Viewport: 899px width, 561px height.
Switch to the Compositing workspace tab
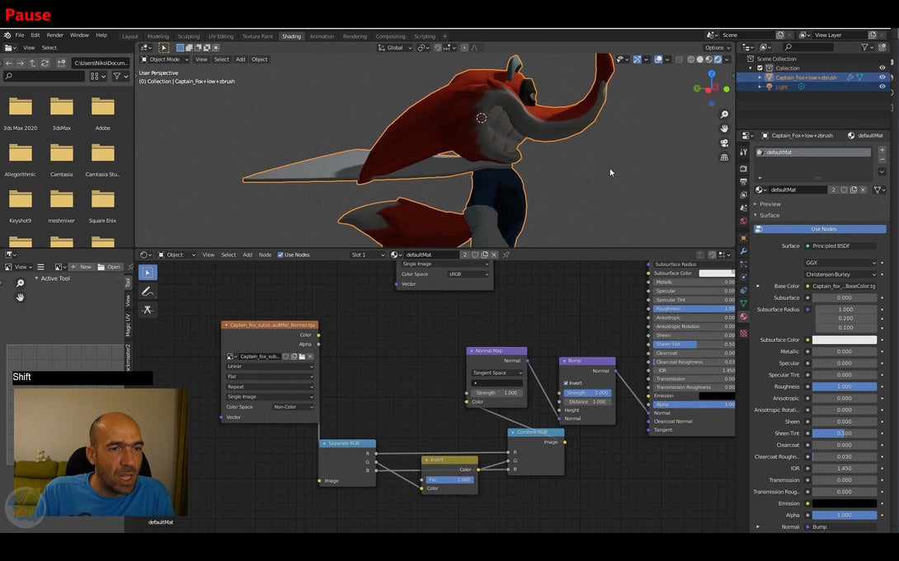pyautogui.click(x=390, y=36)
